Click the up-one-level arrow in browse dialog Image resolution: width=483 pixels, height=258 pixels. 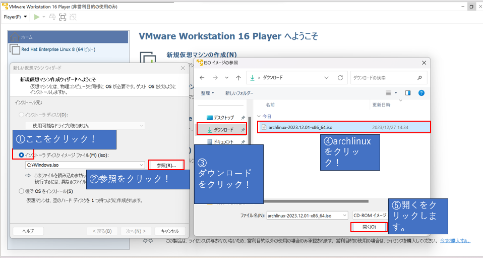(x=238, y=78)
